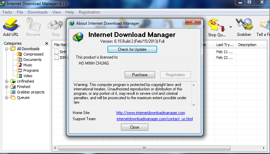Select the Compressed category icon
The height and width of the screenshot is (154, 270).
click(20, 54)
